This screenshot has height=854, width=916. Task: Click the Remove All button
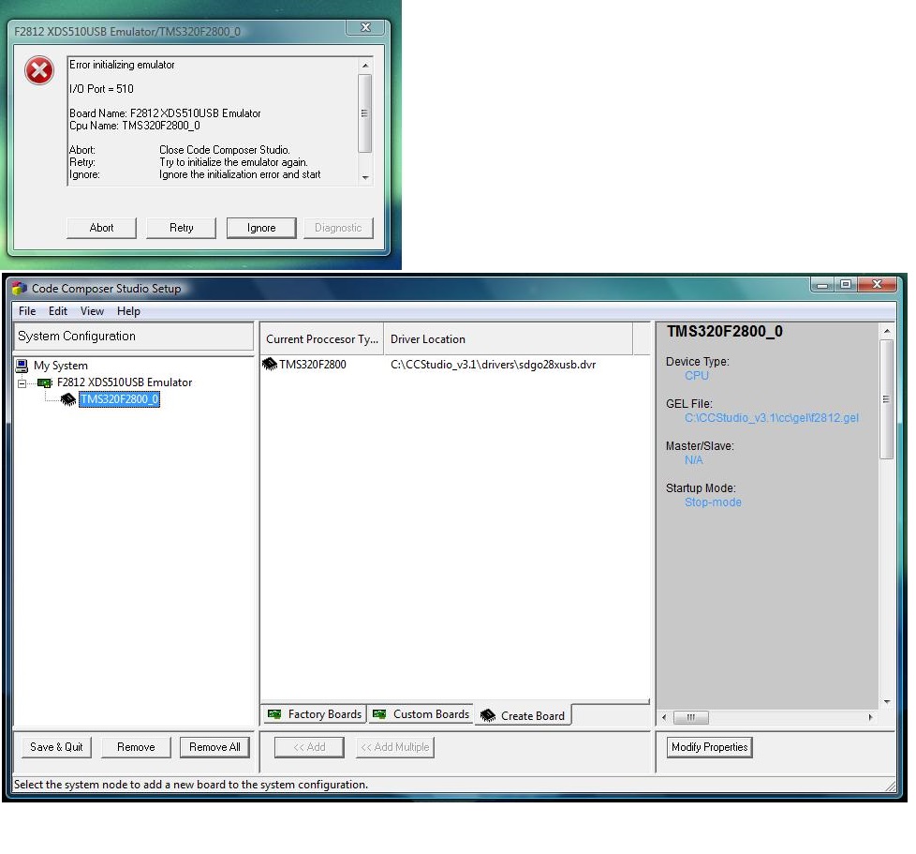[215, 747]
